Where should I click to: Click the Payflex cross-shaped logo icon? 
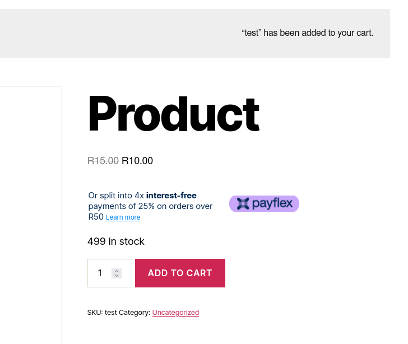pyautogui.click(x=243, y=203)
